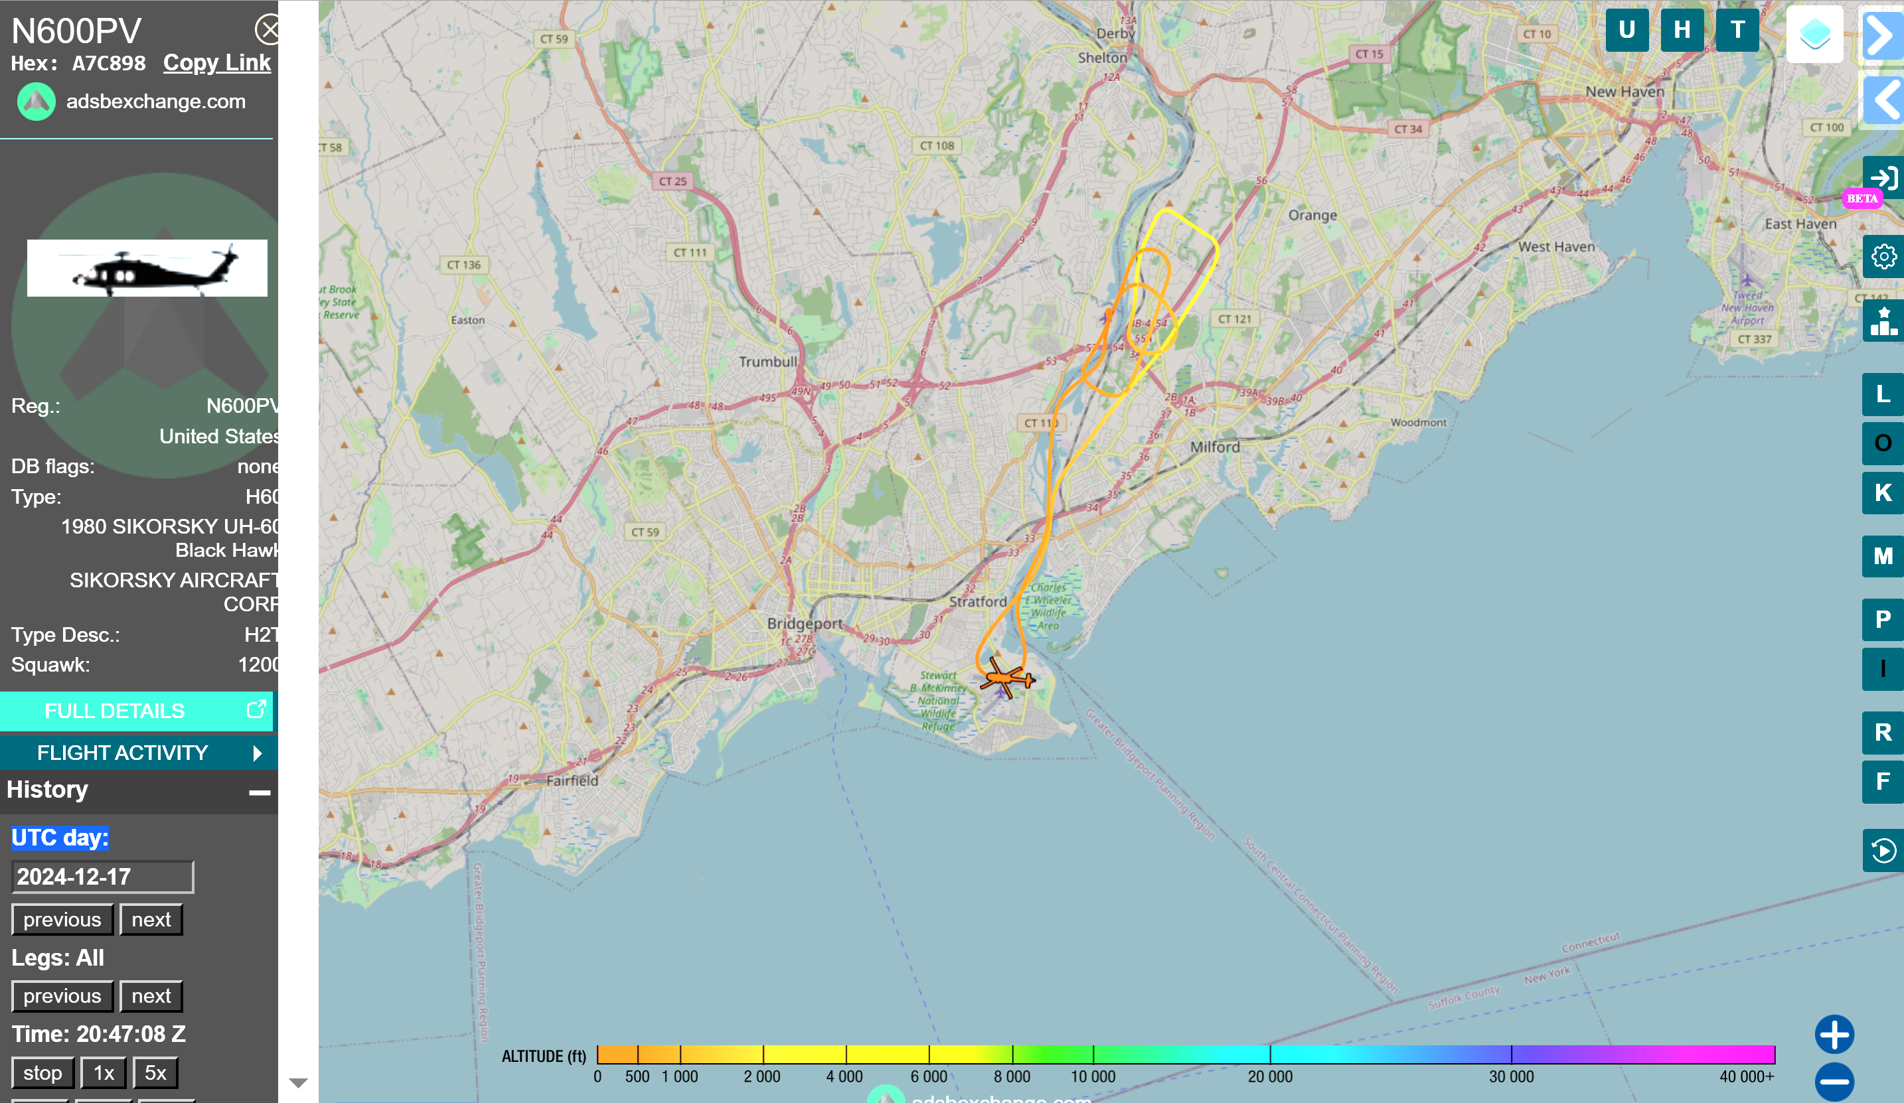This screenshot has height=1103, width=1904.
Task: Toggle the K map option
Action: (x=1883, y=493)
